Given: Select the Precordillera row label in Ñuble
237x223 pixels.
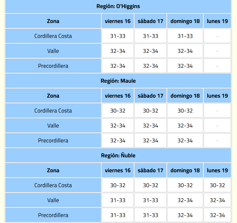Looking at the screenshot, I should tap(53, 215).
